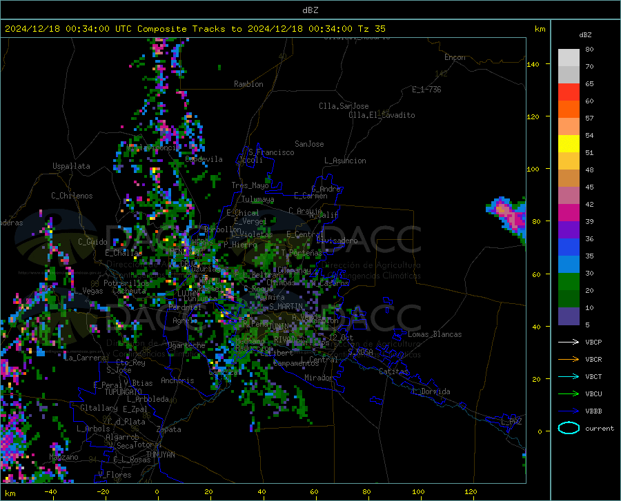The image size is (621, 501).
Task: Click the Mirador place label
Action: click(318, 378)
